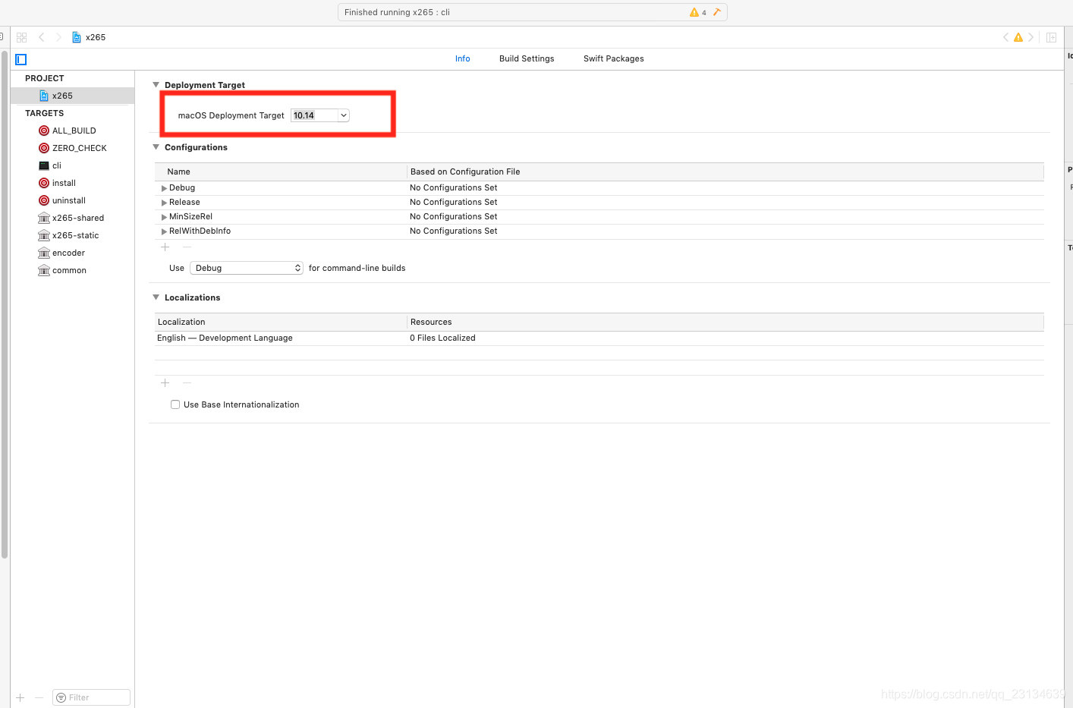Toggle the targets list sidebar icon
Viewport: 1073px width, 708px height.
pos(21,59)
